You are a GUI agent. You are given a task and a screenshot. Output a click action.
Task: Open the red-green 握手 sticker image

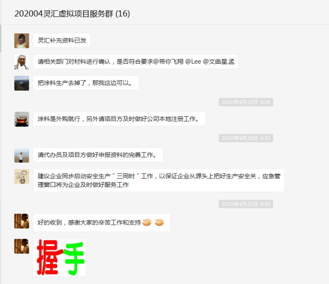click(59, 258)
